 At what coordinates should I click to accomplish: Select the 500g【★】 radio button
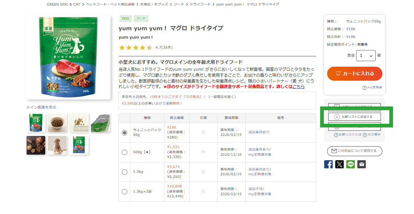point(125,152)
